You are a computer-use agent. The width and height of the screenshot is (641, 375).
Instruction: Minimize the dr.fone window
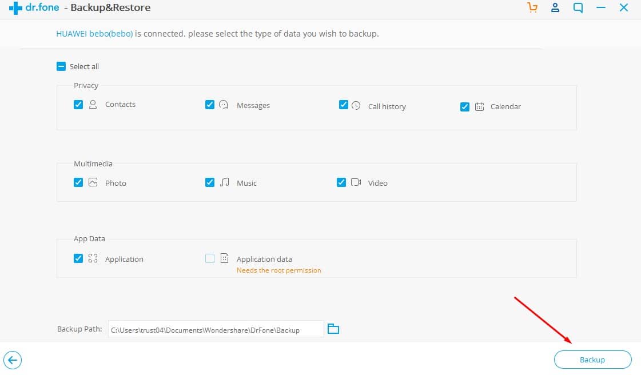click(x=600, y=8)
